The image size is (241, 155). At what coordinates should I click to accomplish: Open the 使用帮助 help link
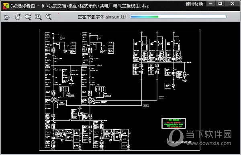pyautogui.click(x=194, y=4)
